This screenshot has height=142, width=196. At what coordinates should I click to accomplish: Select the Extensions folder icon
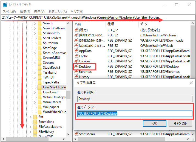tap(35, 122)
